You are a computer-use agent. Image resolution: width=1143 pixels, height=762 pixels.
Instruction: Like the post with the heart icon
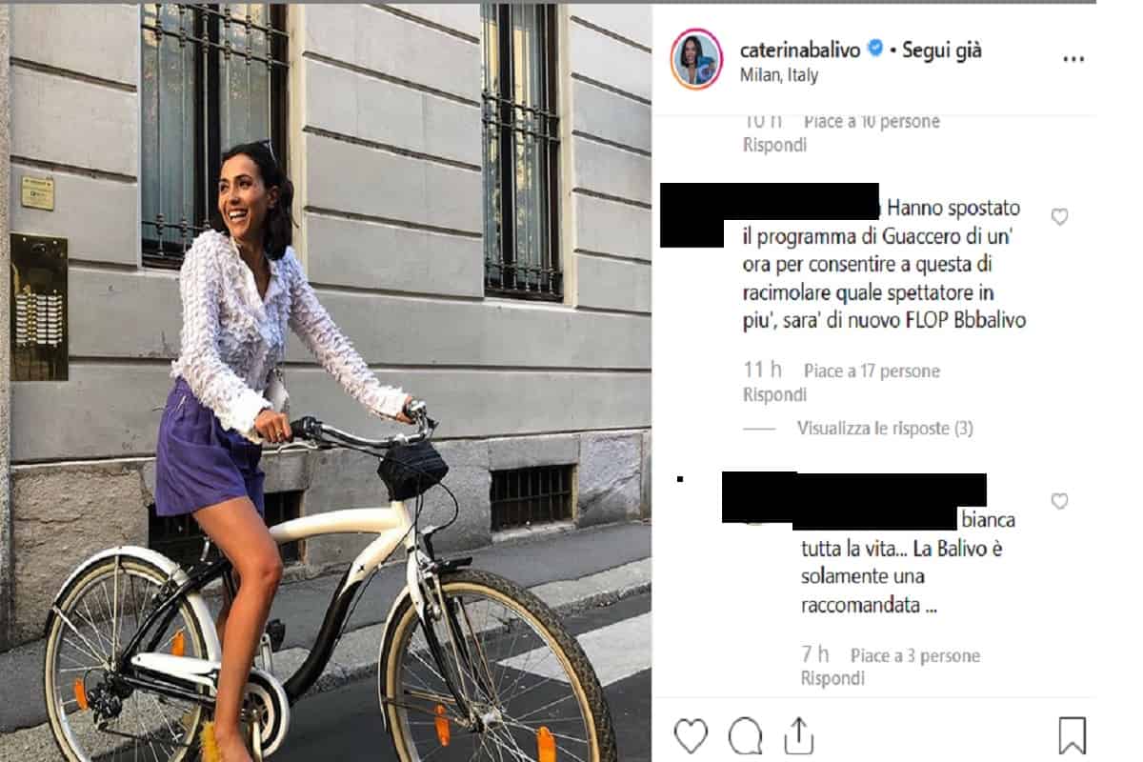point(691,736)
